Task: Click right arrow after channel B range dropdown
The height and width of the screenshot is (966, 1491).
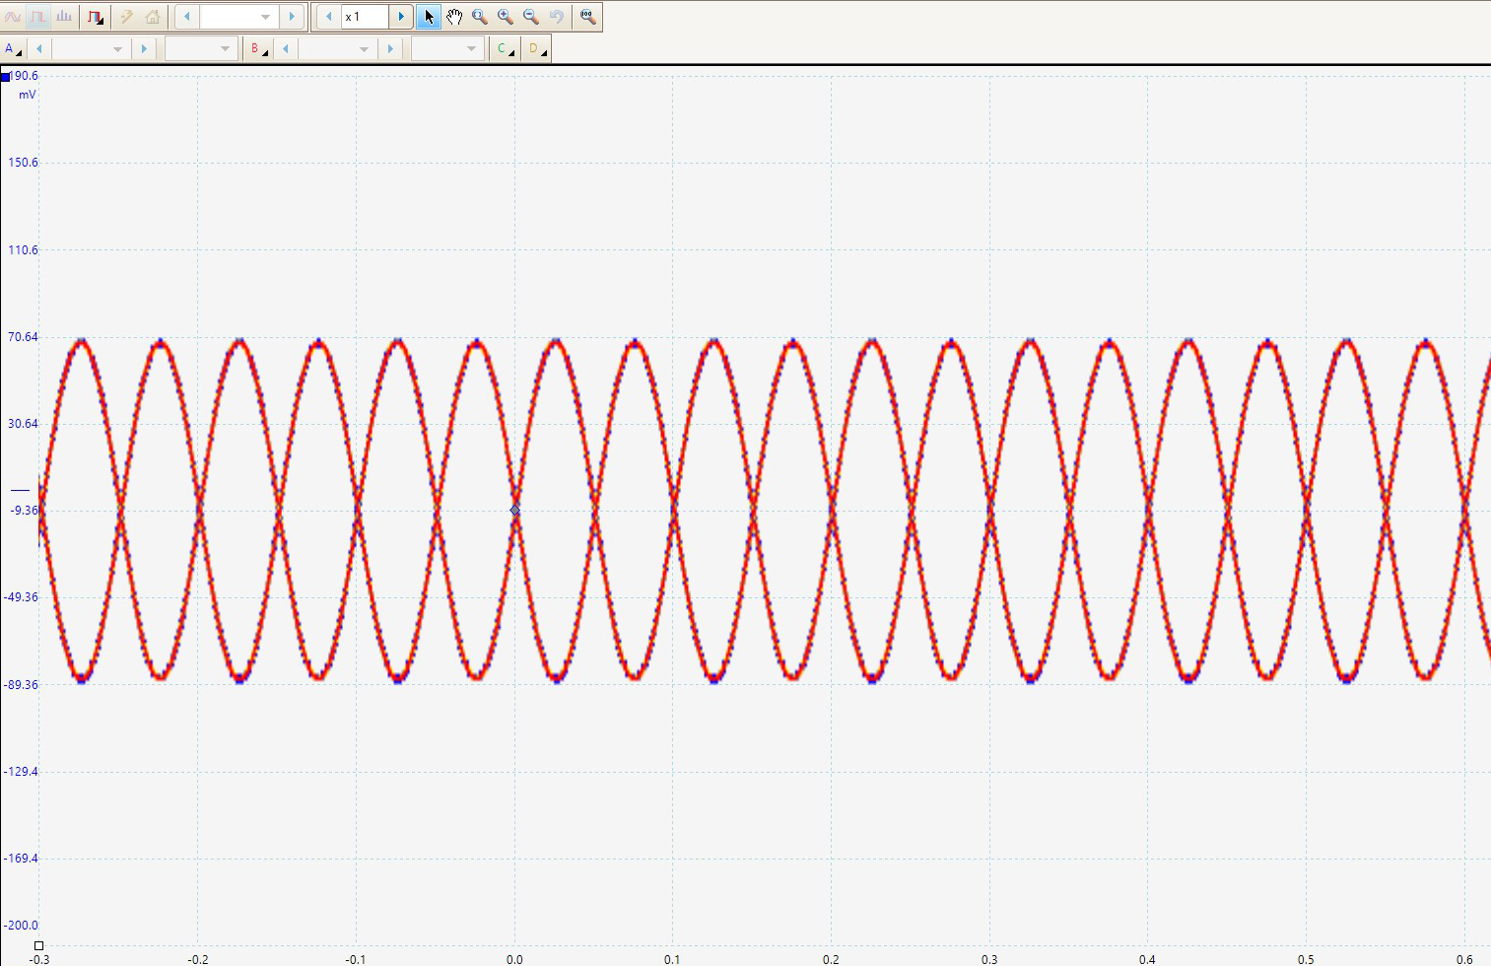Action: [390, 48]
